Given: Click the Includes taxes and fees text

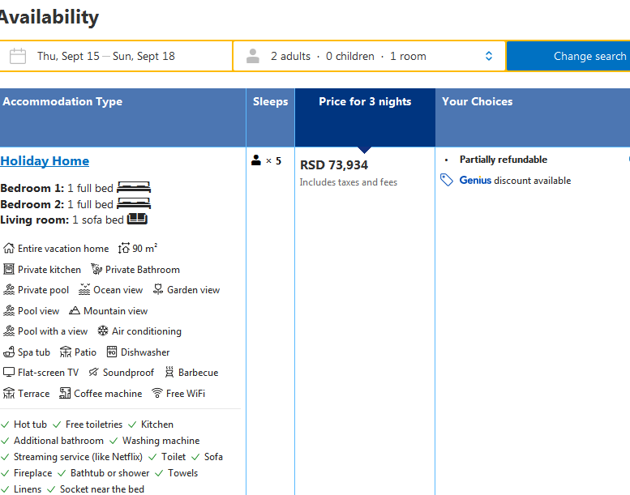Looking at the screenshot, I should pyautogui.click(x=349, y=182).
